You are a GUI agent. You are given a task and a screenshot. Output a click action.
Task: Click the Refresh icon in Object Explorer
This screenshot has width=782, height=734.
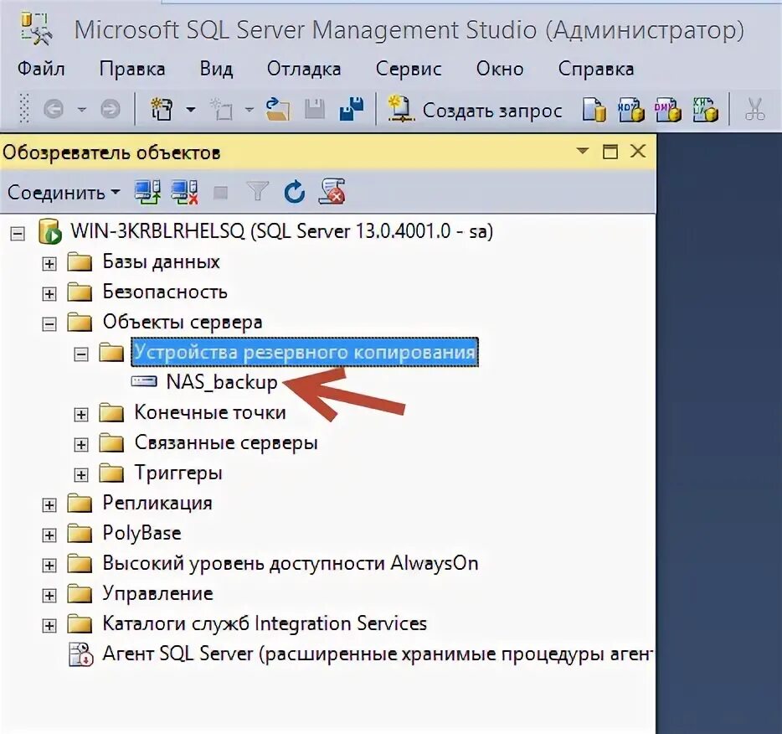295,192
